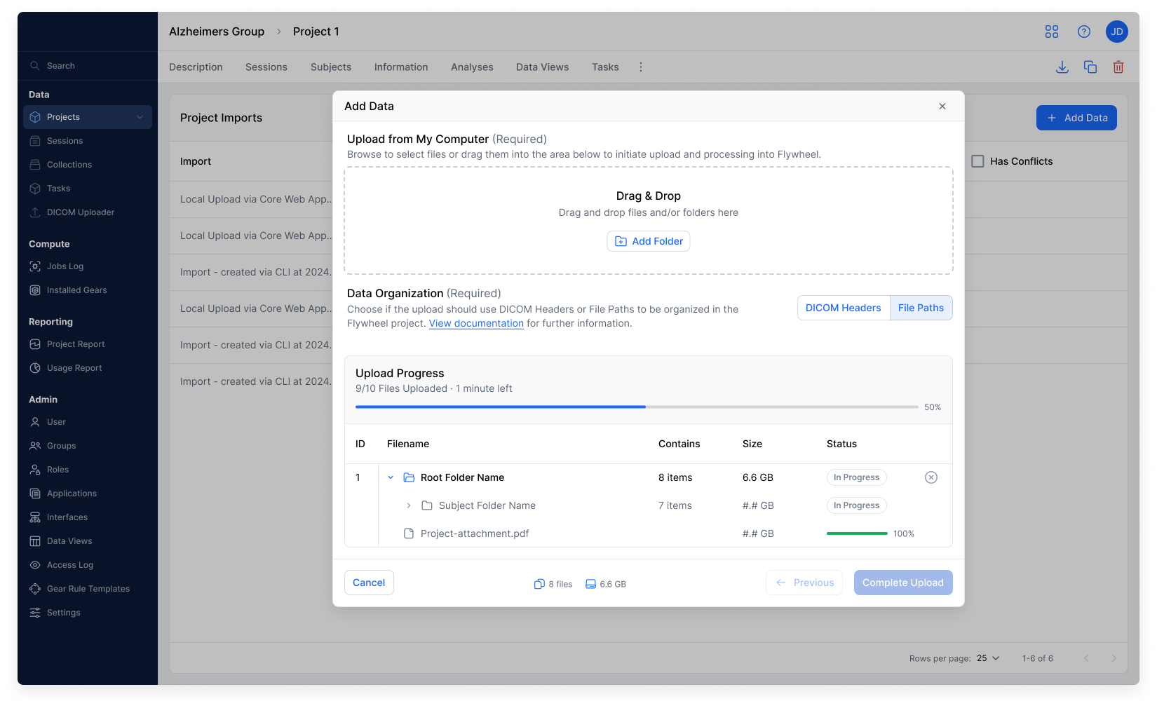The width and height of the screenshot is (1157, 708).
Task: Open the Groups admin page
Action: [88, 446]
